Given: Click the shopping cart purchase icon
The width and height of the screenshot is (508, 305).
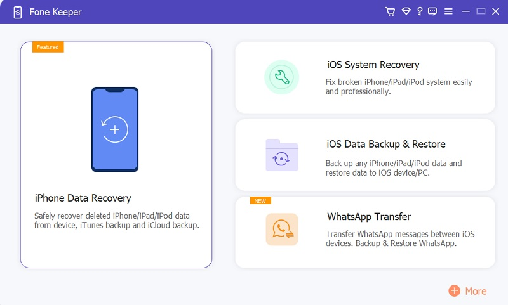Looking at the screenshot, I should tap(391, 11).
